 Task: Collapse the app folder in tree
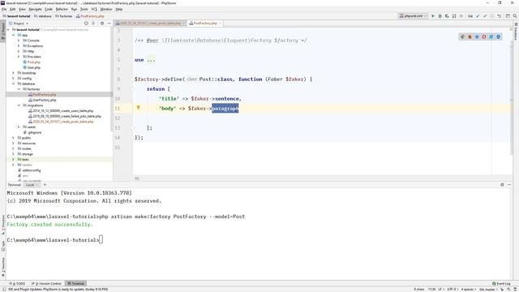tap(14, 35)
